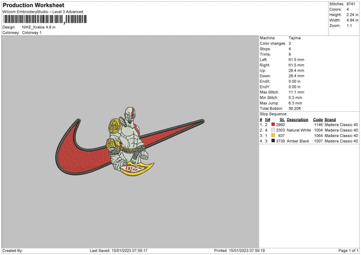The width and height of the screenshot is (361, 255).
Task: Click the stitch count '2860' in row 1
Action: point(280,124)
